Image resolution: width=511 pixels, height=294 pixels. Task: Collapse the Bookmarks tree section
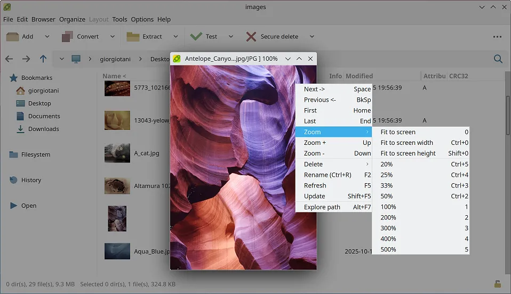[13, 78]
